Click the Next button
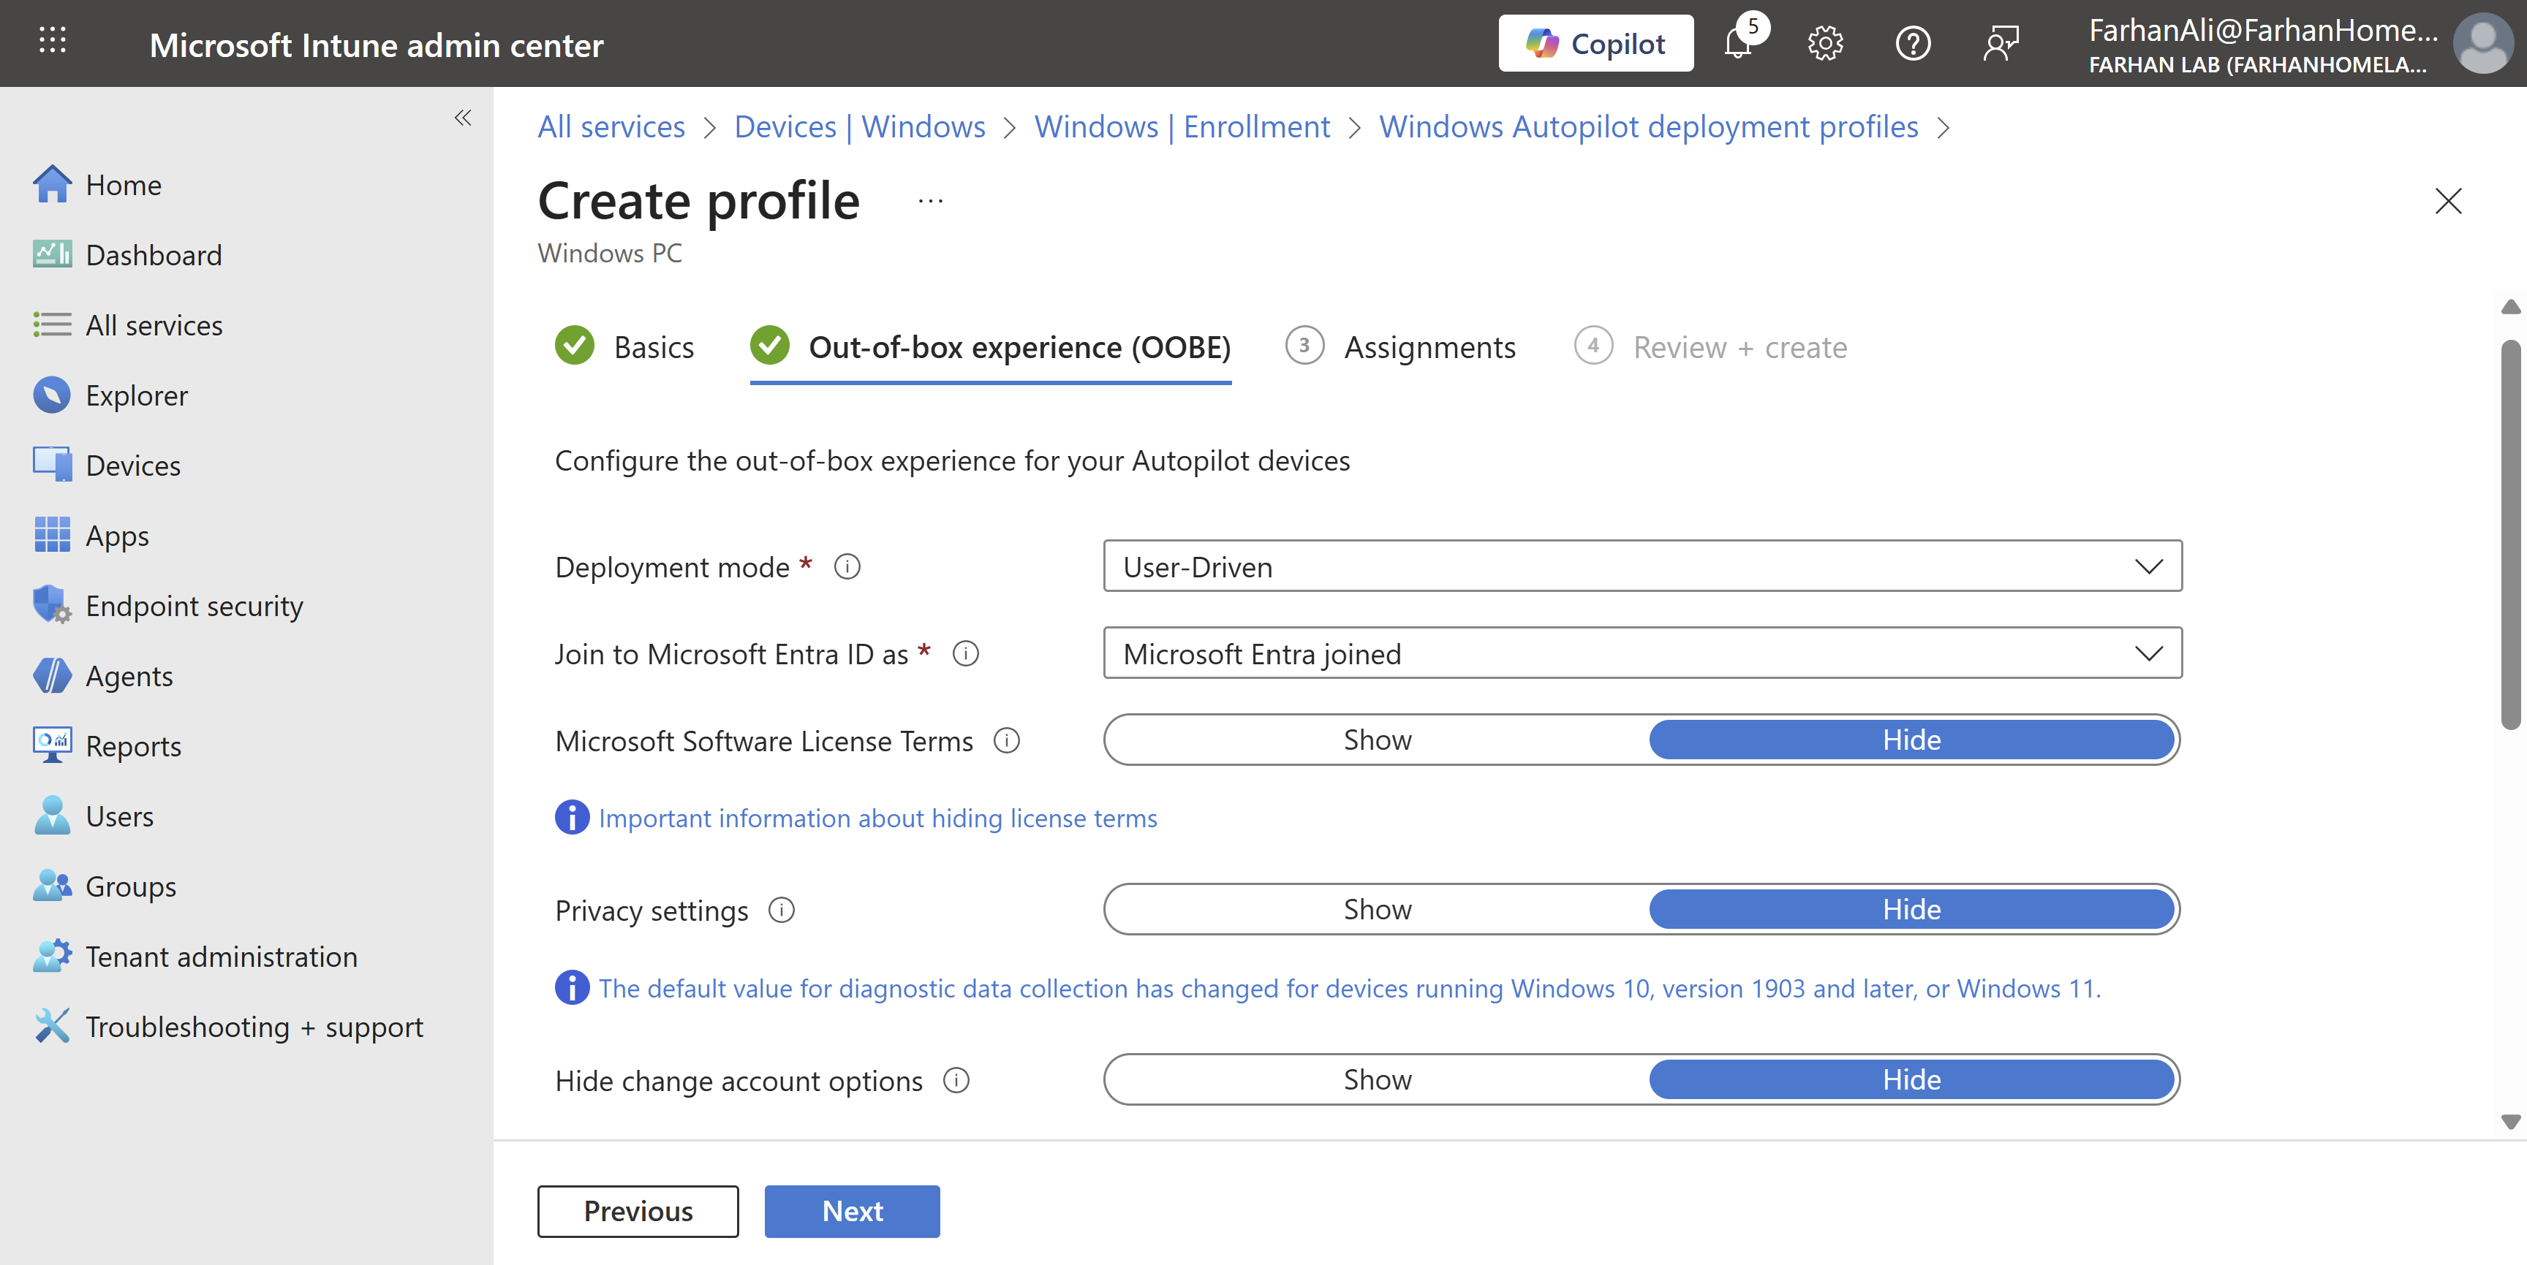 click(x=852, y=1211)
